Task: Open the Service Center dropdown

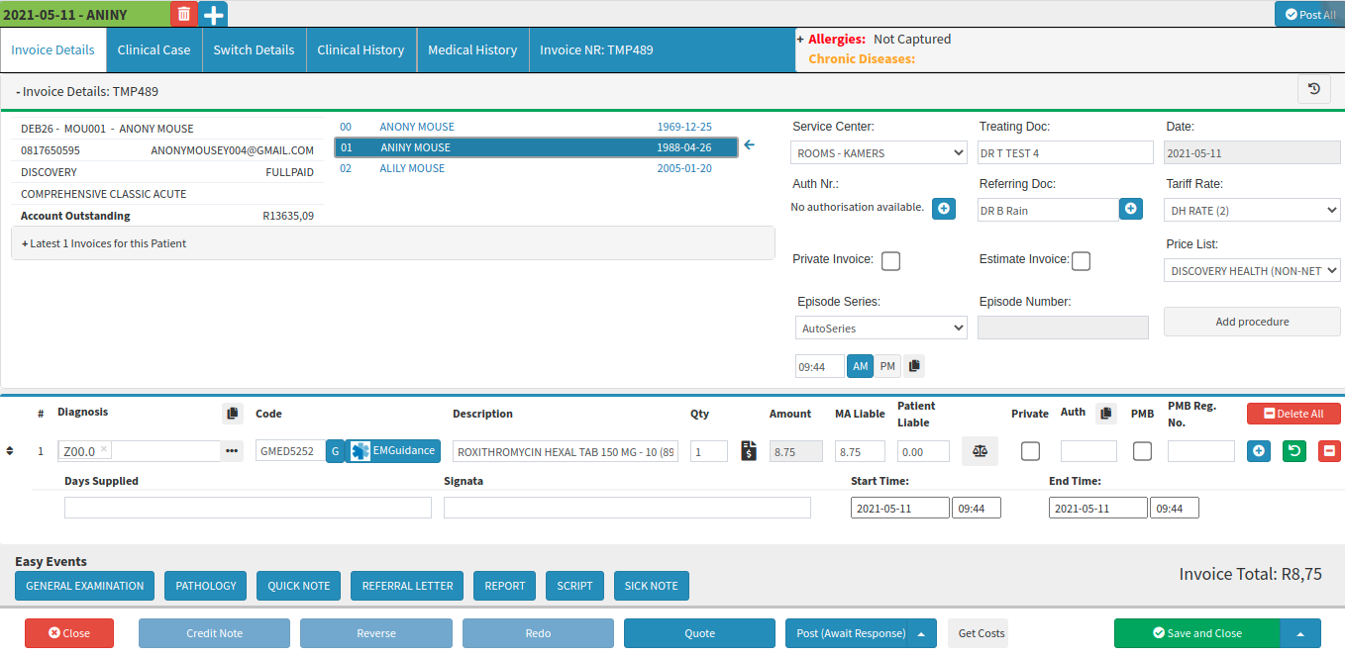Action: click(879, 152)
